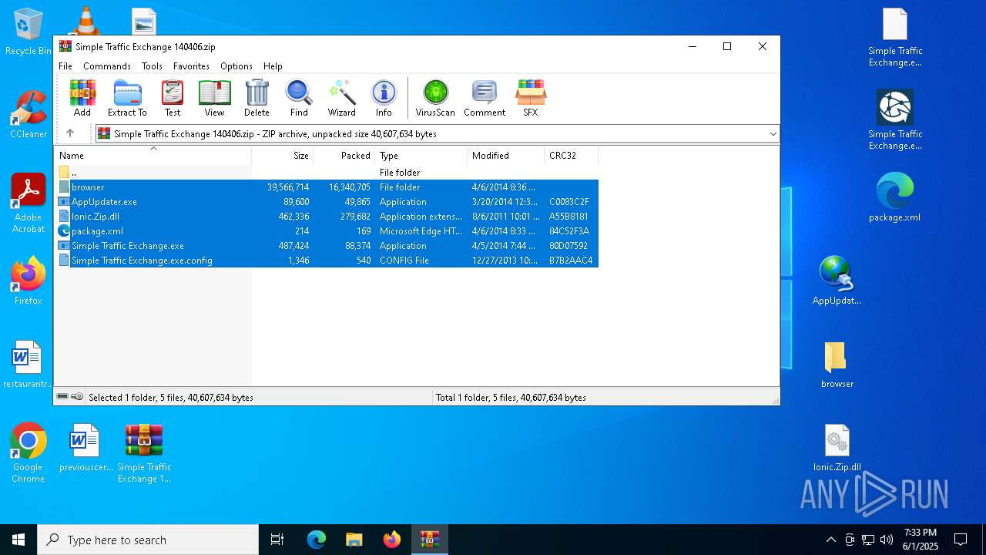Select Simple Traffic Exchange.exe in the list
The width and height of the screenshot is (986, 555).
[x=327, y=246]
